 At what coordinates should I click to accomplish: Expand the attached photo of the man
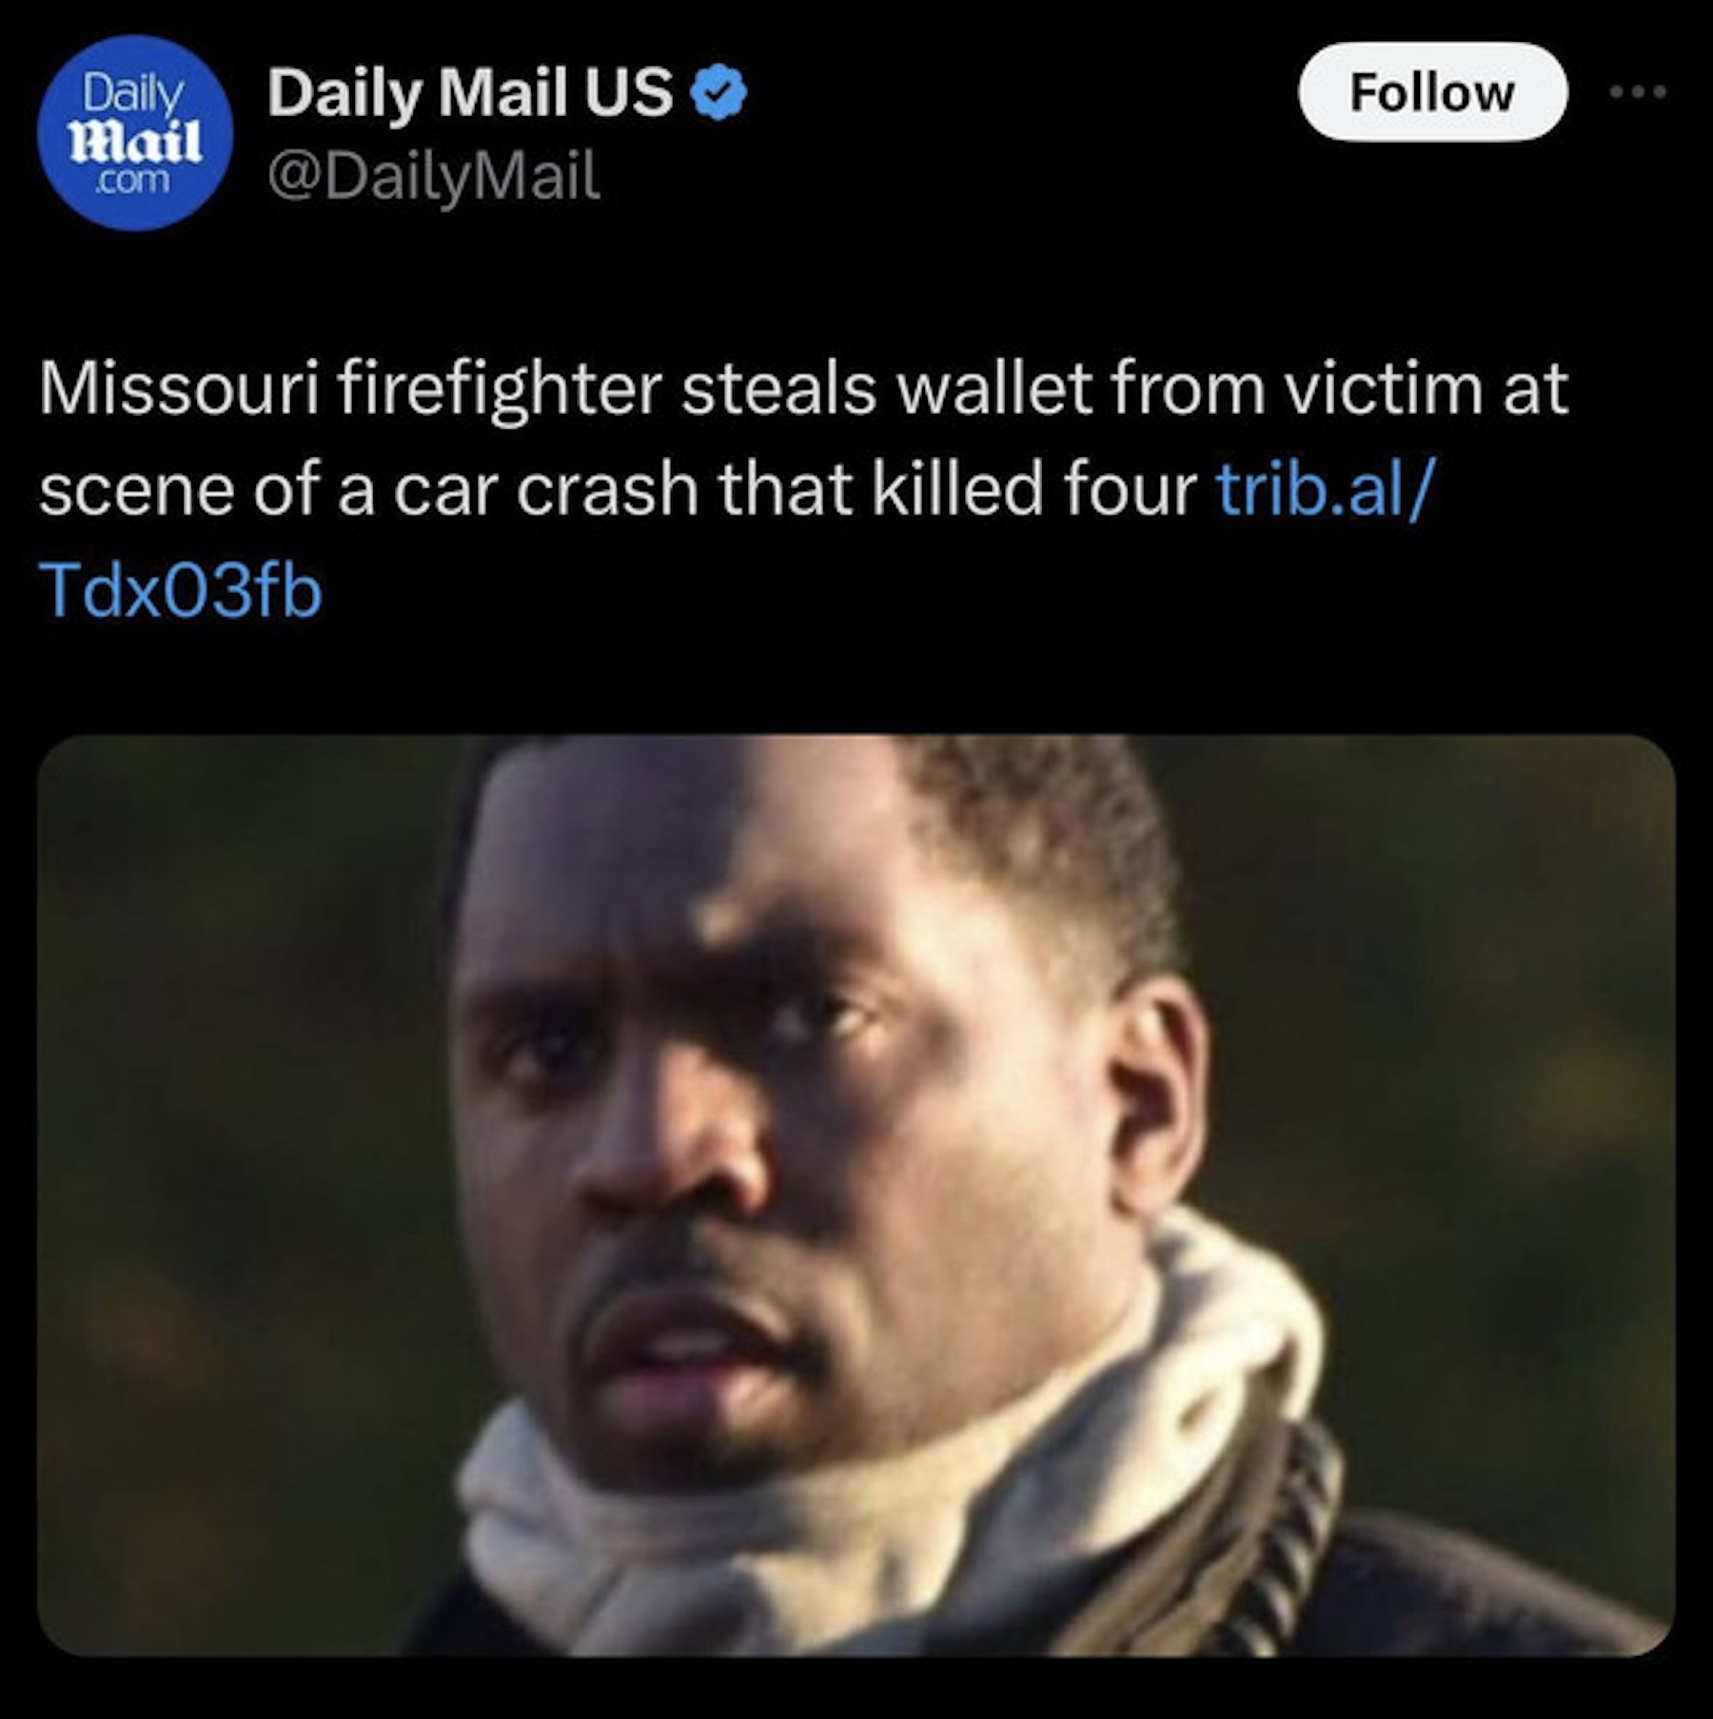856,1196
